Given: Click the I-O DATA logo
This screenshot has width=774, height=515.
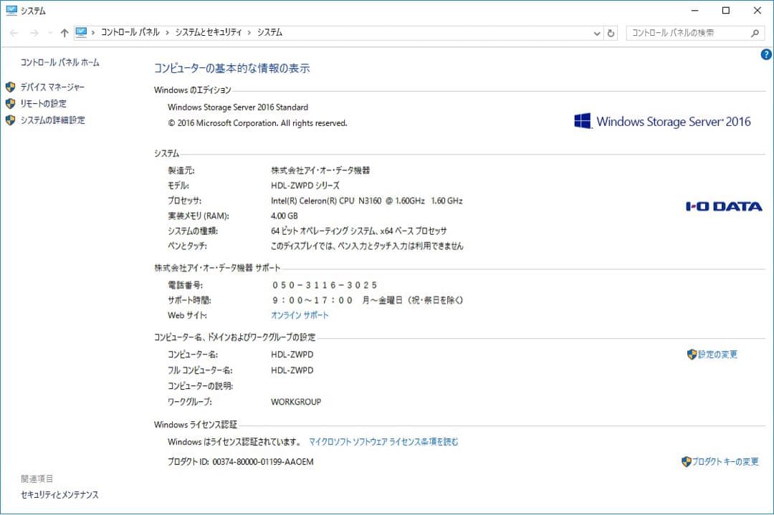Looking at the screenshot, I should [x=724, y=207].
